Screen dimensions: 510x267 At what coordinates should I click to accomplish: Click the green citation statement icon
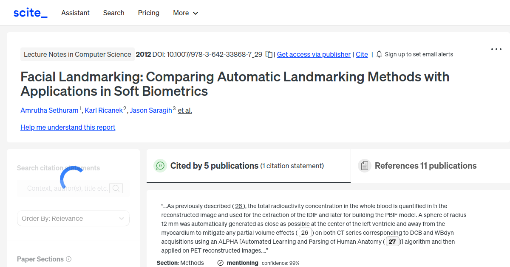pyautogui.click(x=160, y=166)
